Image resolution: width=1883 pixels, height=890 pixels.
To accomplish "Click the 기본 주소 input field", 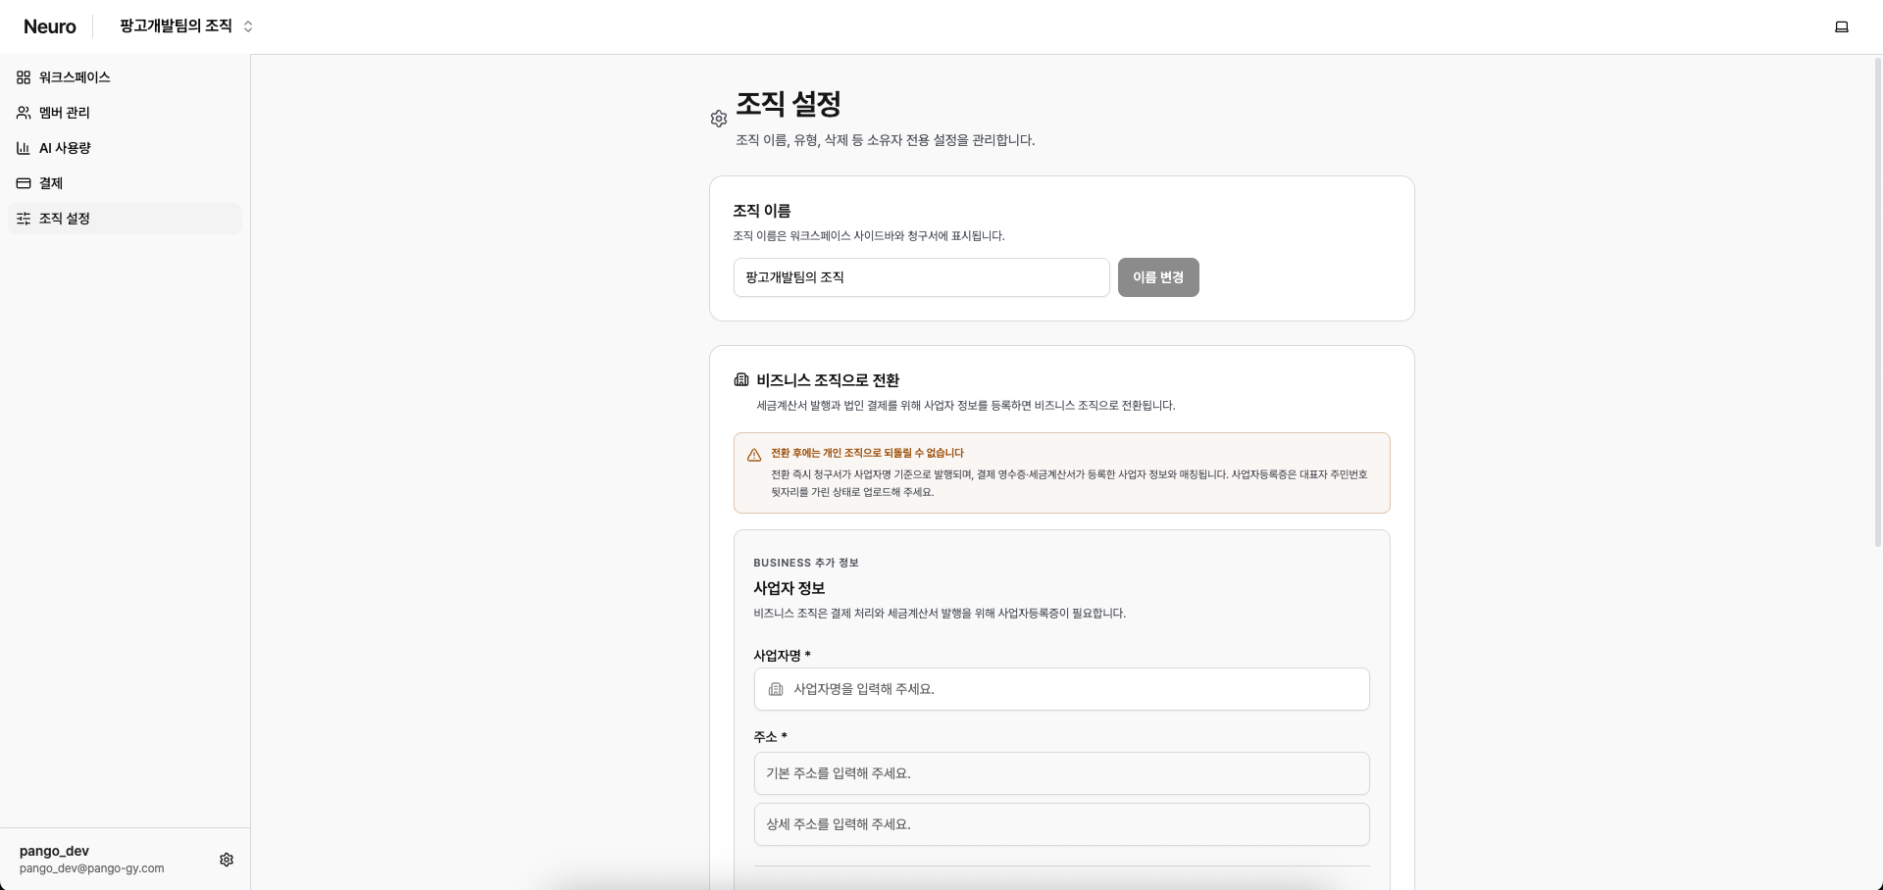I will pos(1062,773).
